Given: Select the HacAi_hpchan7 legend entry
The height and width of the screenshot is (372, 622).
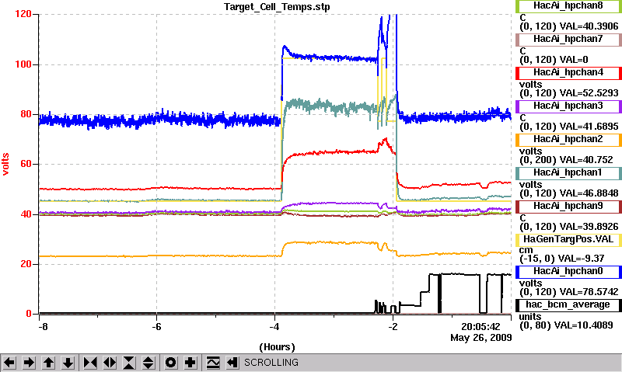Looking at the screenshot, I should (x=568, y=40).
